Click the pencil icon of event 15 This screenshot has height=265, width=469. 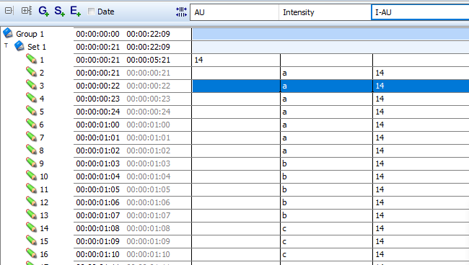[x=32, y=241]
